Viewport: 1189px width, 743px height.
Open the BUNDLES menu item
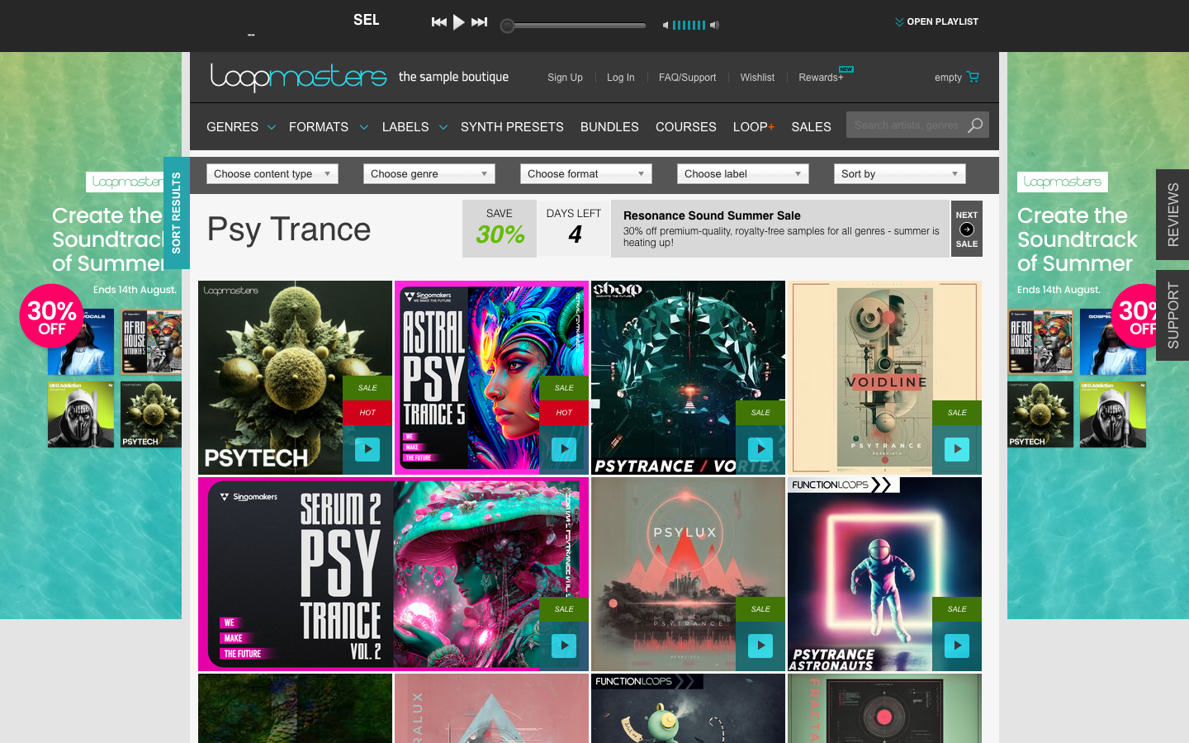coord(609,127)
